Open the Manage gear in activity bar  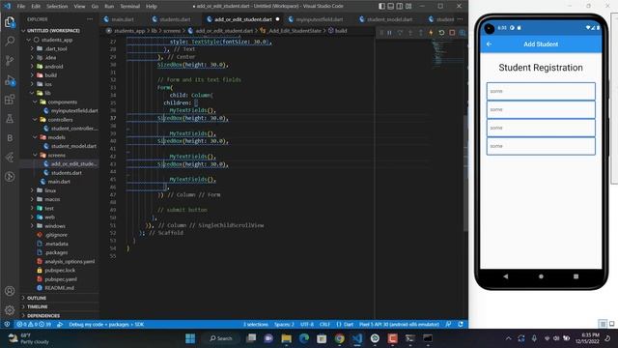(10, 310)
